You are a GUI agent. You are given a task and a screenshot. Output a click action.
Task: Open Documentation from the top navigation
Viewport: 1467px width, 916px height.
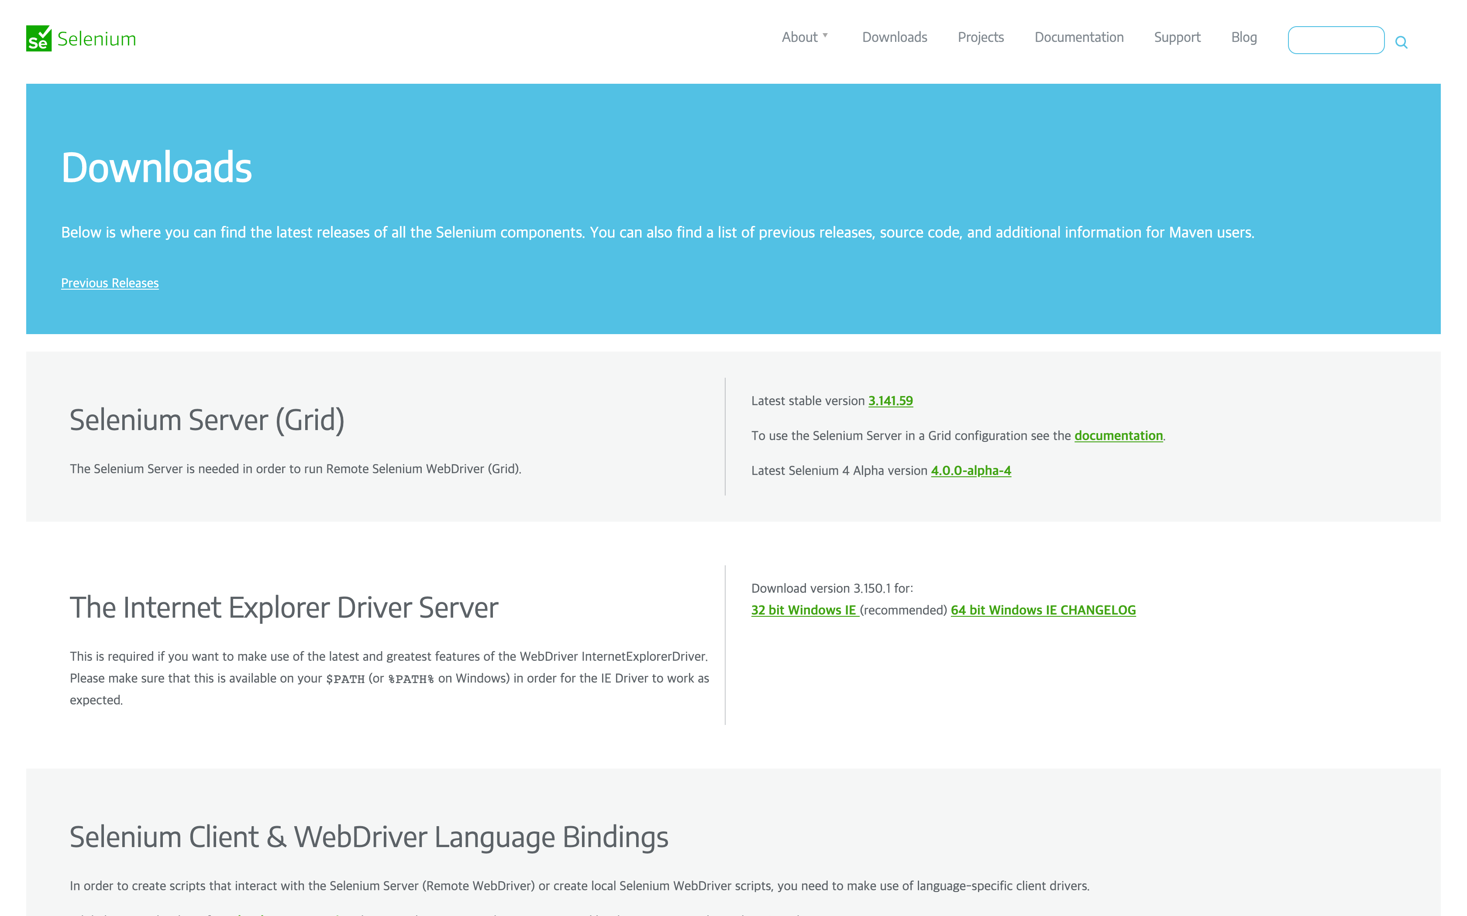[1078, 38]
